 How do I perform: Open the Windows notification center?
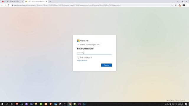pos(186,104)
